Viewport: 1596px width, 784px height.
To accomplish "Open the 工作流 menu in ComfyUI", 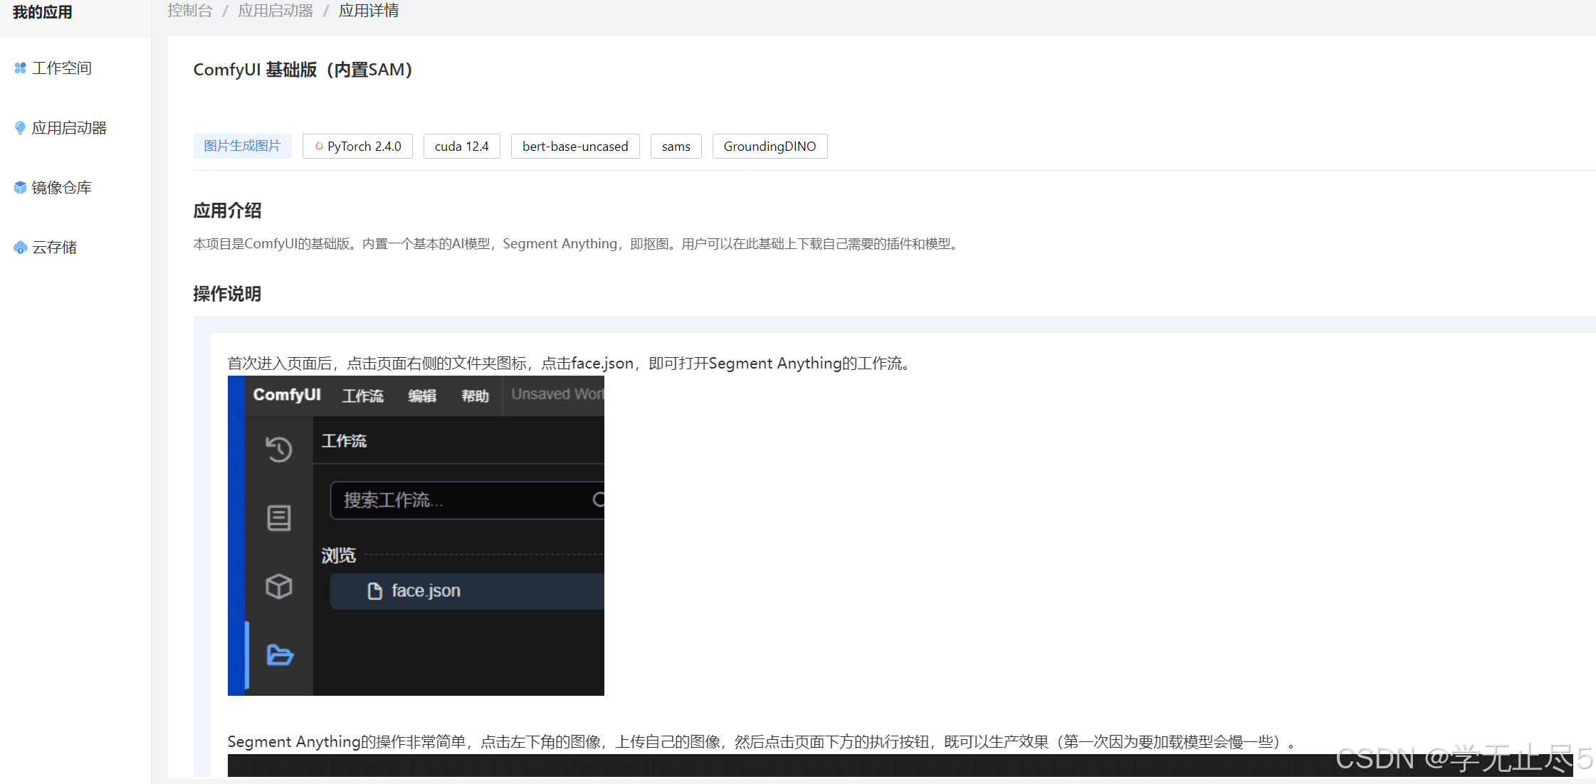I will pos(362,396).
